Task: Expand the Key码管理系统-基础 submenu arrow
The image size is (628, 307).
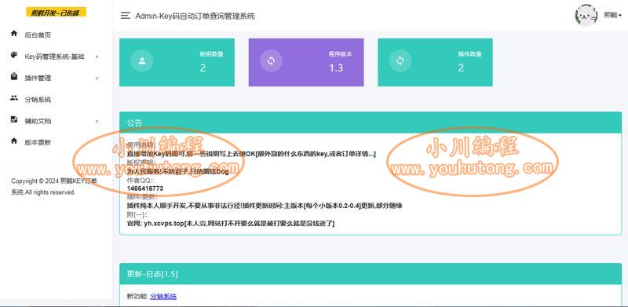Action: coord(97,57)
